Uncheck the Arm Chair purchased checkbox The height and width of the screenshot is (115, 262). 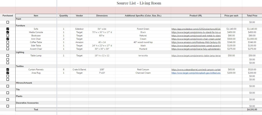point(8,39)
